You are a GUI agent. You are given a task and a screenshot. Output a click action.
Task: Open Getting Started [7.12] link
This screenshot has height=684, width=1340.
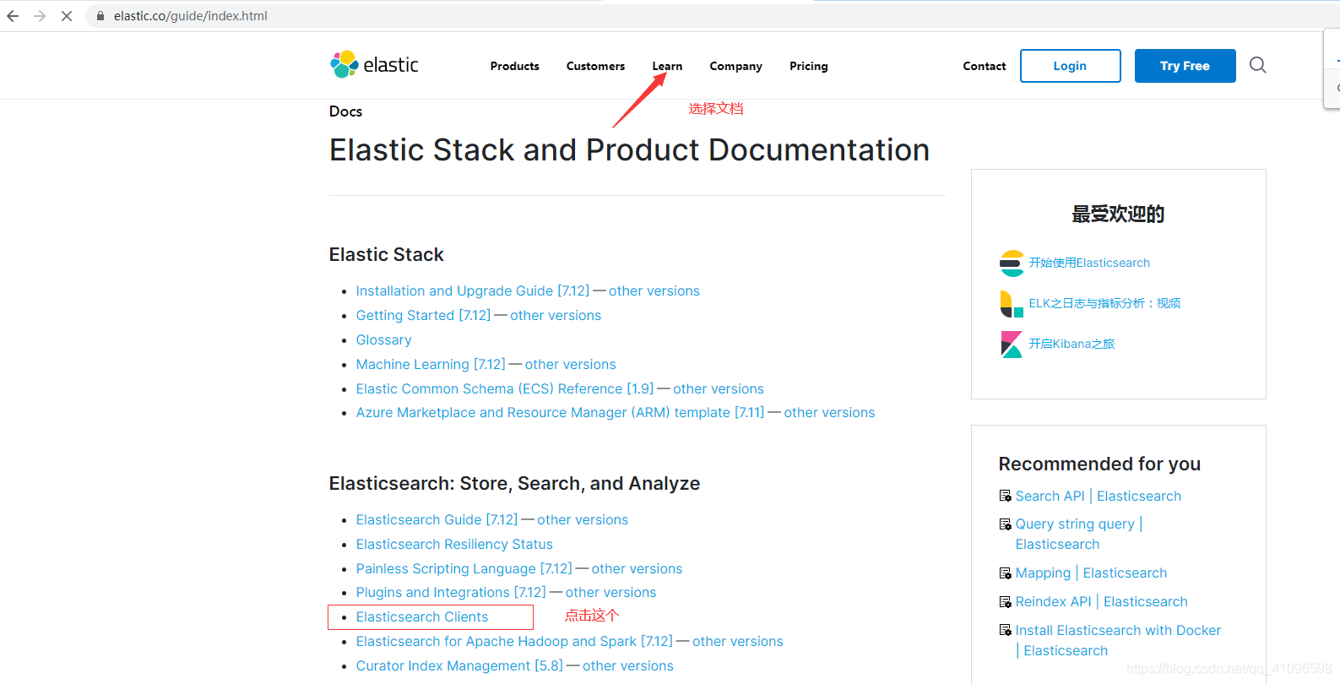(422, 315)
